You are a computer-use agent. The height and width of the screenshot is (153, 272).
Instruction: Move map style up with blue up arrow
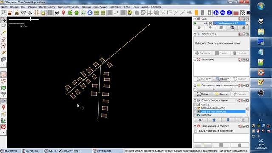214,120
